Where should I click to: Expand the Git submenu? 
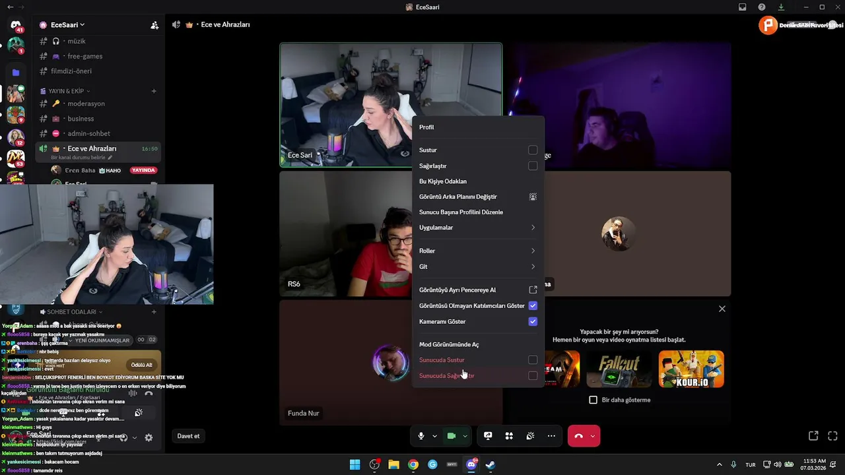(479, 267)
